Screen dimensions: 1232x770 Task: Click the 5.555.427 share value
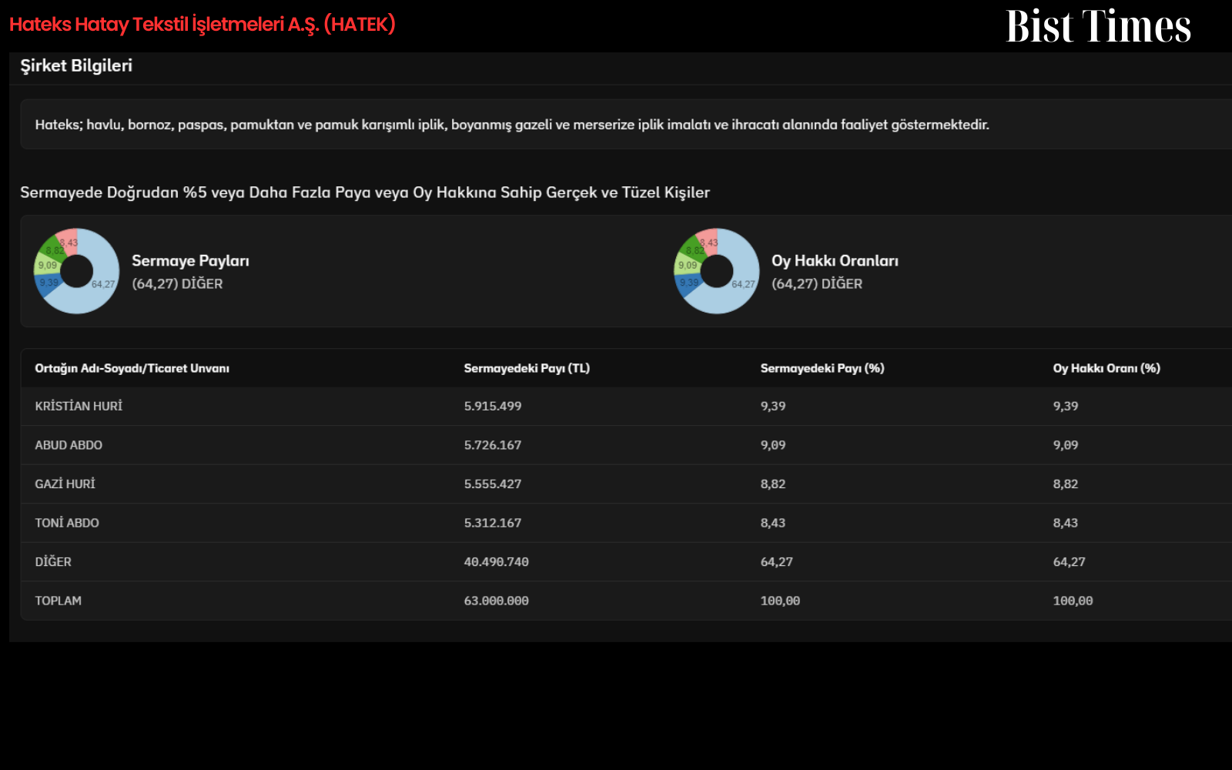pyautogui.click(x=493, y=484)
